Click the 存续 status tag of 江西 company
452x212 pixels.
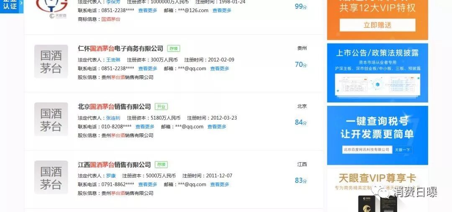point(161,165)
